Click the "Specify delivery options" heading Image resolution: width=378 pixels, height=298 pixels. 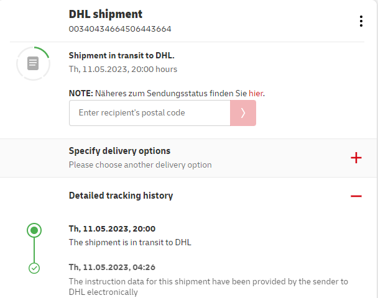click(119, 151)
